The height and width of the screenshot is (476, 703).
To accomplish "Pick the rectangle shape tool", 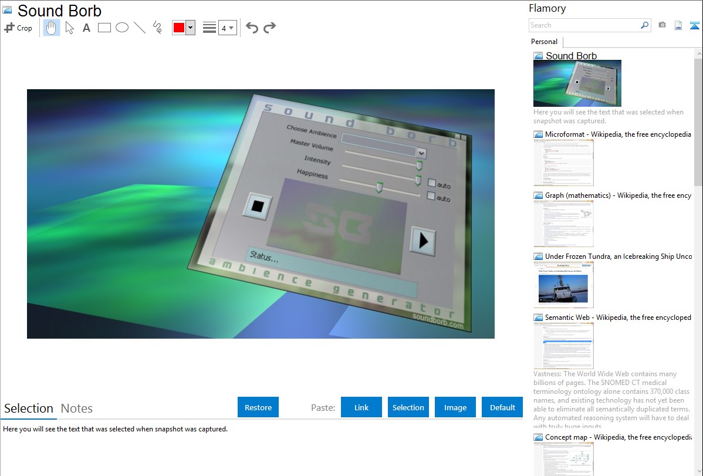I will pyautogui.click(x=104, y=28).
